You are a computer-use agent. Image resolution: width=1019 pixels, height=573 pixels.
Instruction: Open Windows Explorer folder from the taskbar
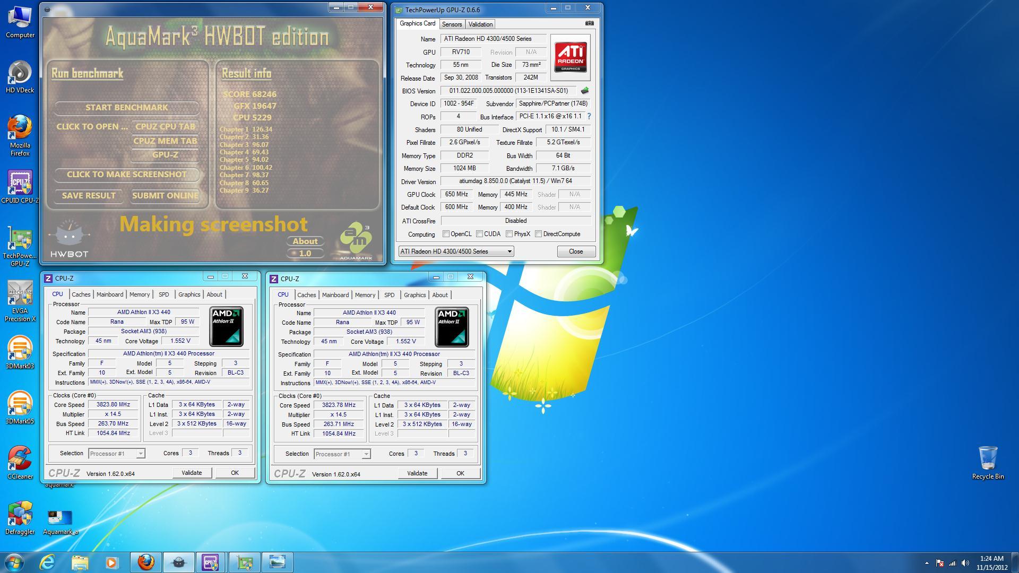(x=80, y=562)
